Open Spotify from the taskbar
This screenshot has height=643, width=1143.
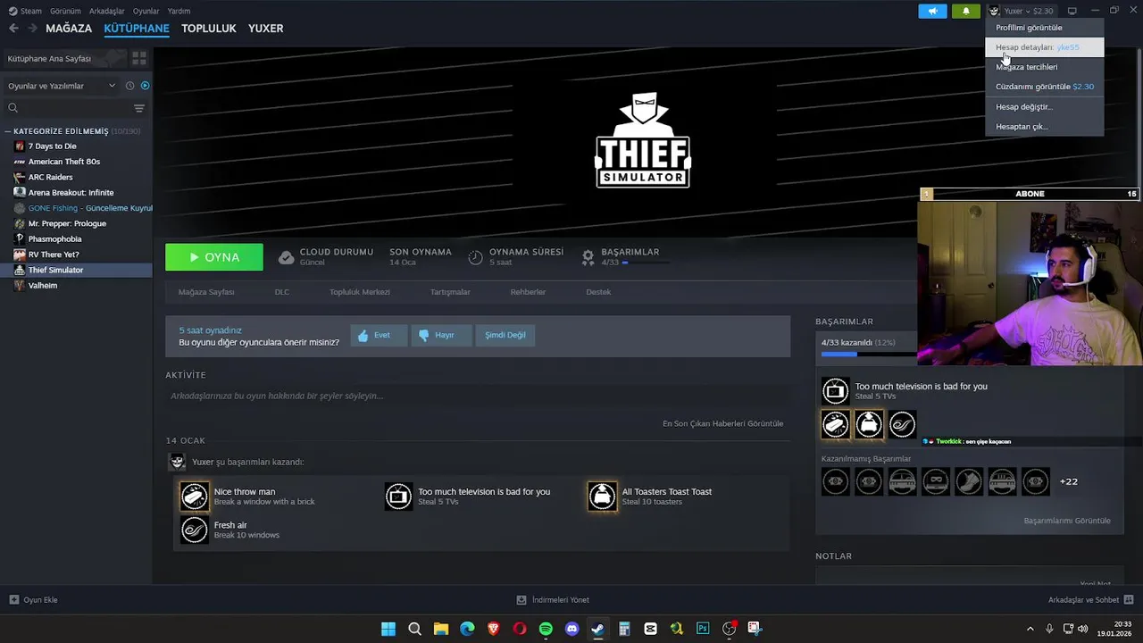(546, 629)
